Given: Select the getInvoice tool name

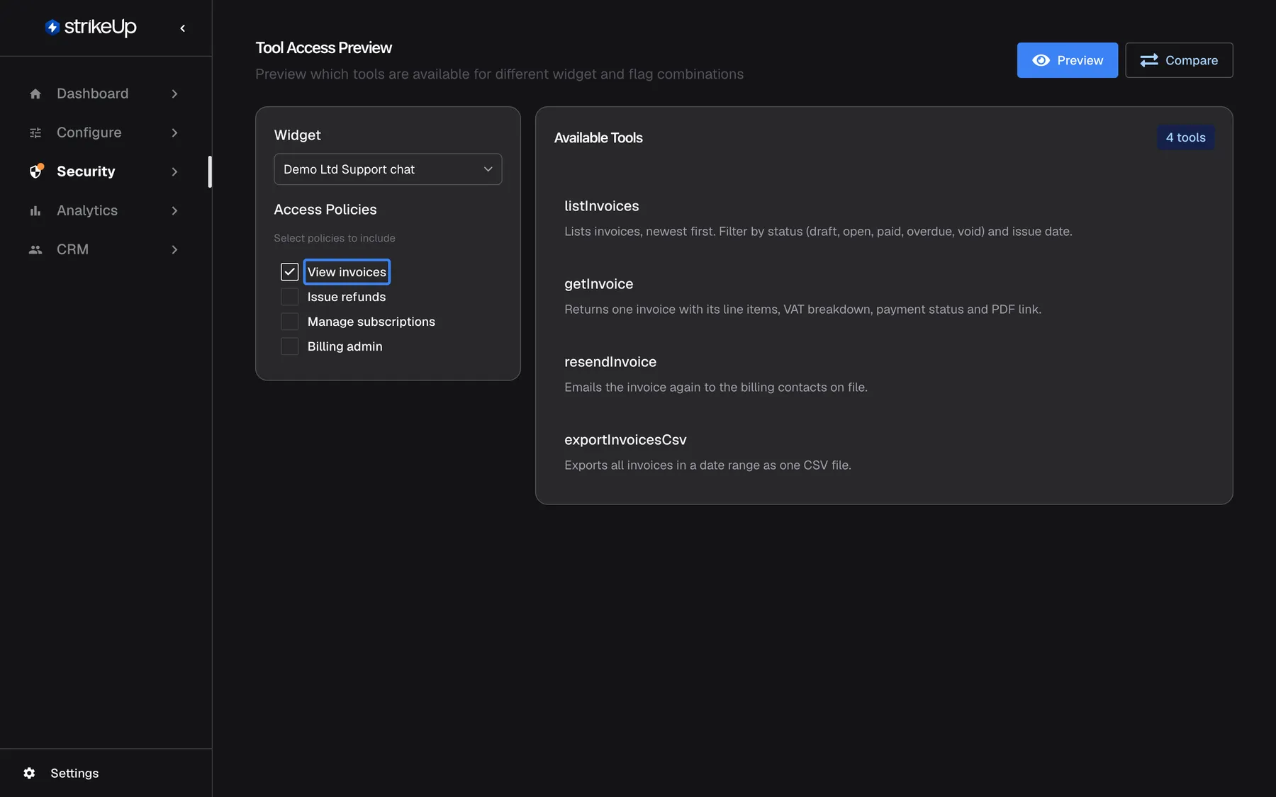Looking at the screenshot, I should (x=599, y=284).
